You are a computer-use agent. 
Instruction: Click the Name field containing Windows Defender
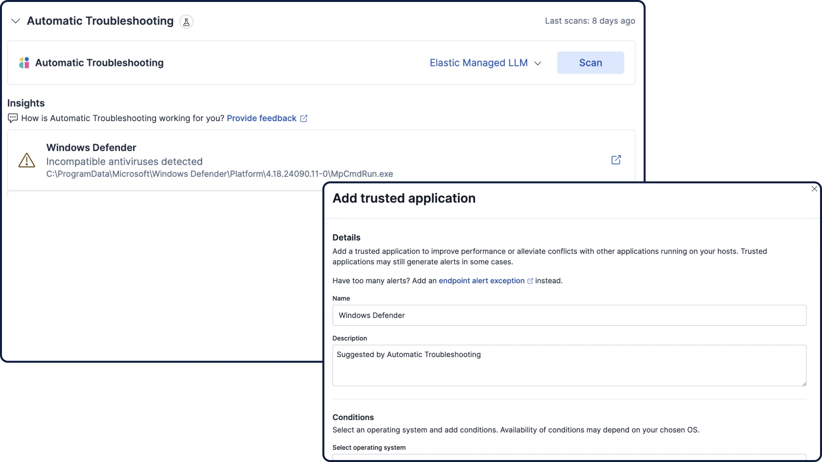pyautogui.click(x=569, y=315)
